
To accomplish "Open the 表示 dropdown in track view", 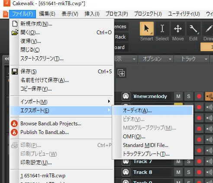I will (x=126, y=59).
